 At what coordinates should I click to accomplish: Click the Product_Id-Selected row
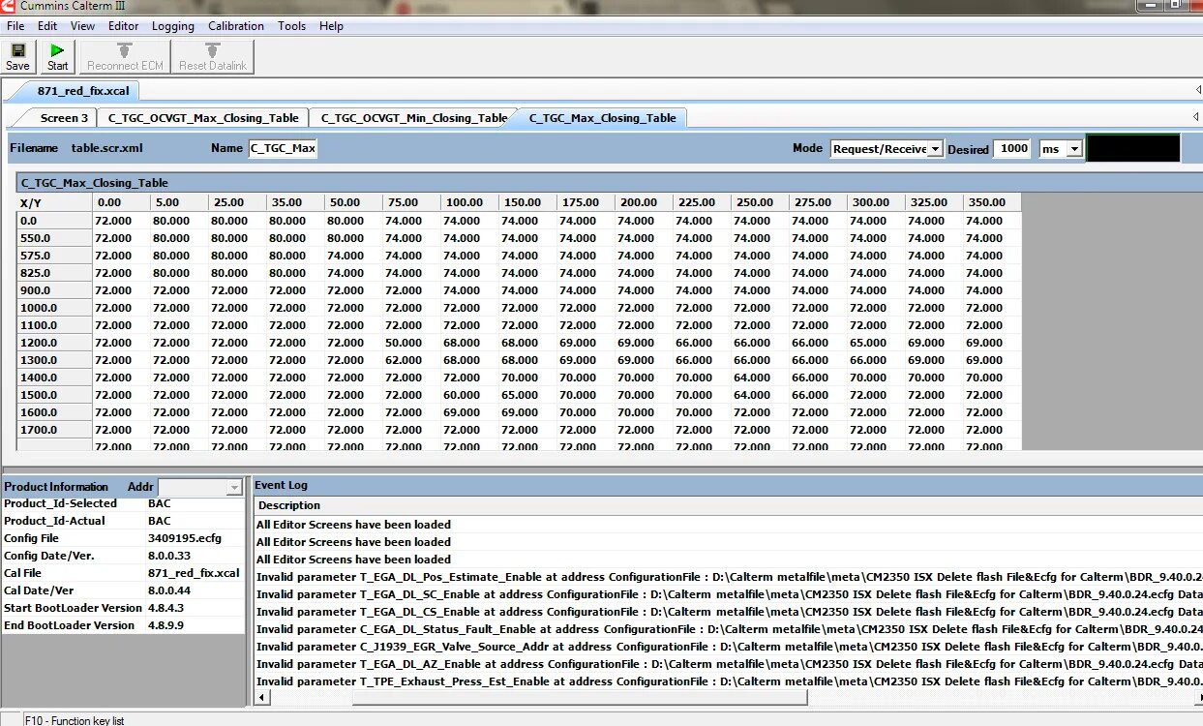(x=123, y=503)
